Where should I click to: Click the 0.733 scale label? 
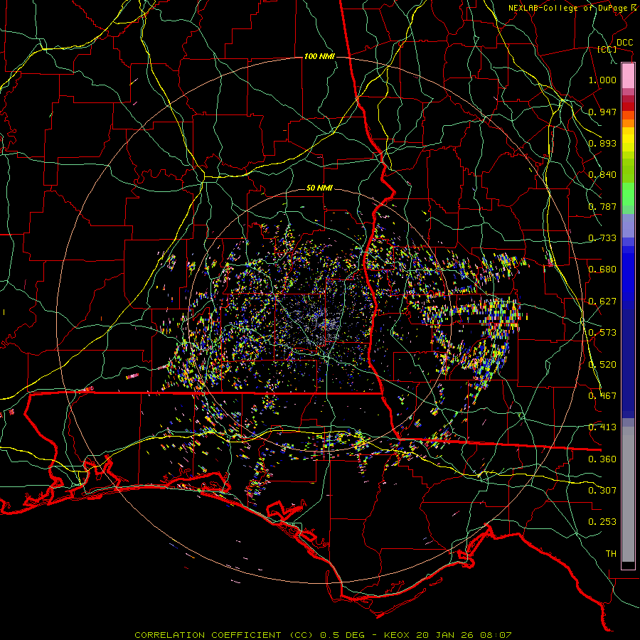point(602,238)
